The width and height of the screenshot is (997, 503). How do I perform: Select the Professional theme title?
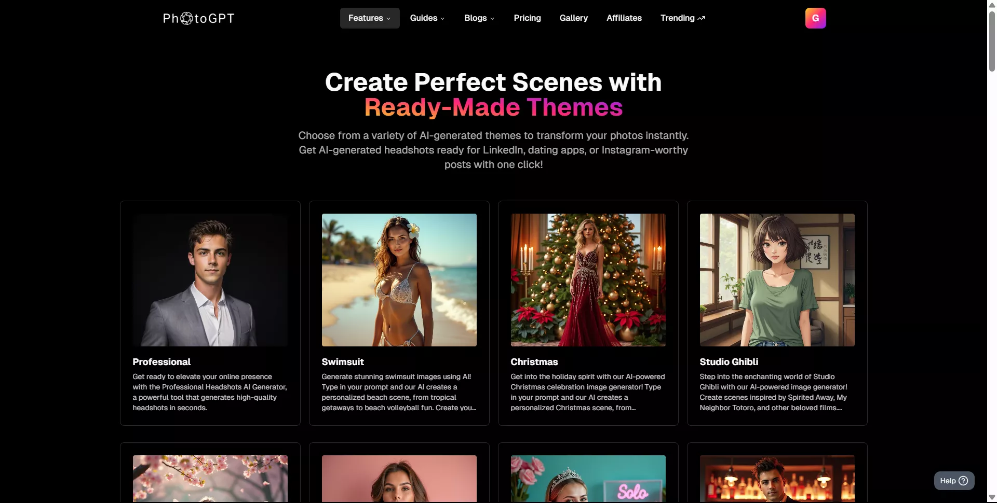(x=161, y=362)
